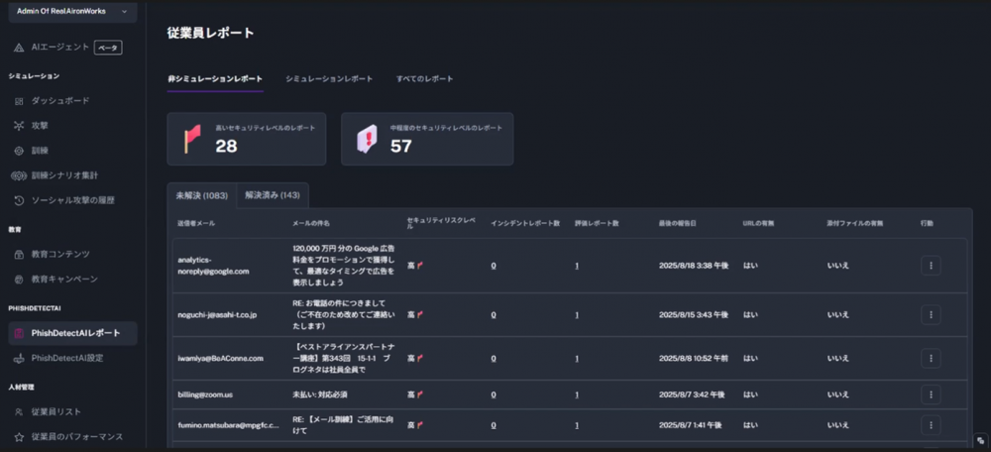This screenshot has width=991, height=452.
Task: Open actions menu for analytics-noreply@google.com row
Action: tap(931, 266)
